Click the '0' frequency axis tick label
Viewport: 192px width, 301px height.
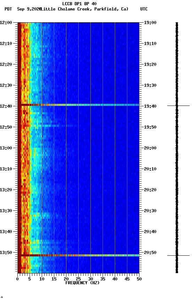pyautogui.click(x=17, y=279)
